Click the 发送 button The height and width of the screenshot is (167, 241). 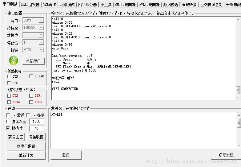pos(66,155)
